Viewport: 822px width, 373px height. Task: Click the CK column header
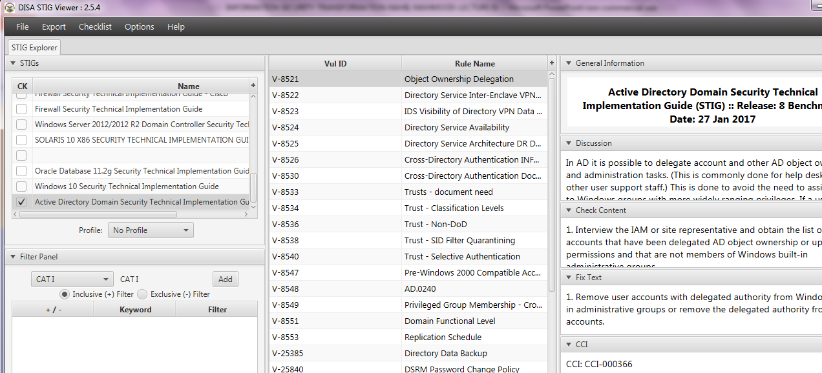point(23,86)
